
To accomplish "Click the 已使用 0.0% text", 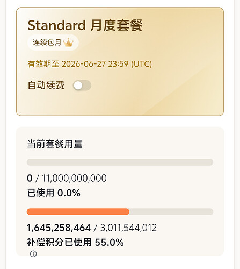I will click(54, 193).
